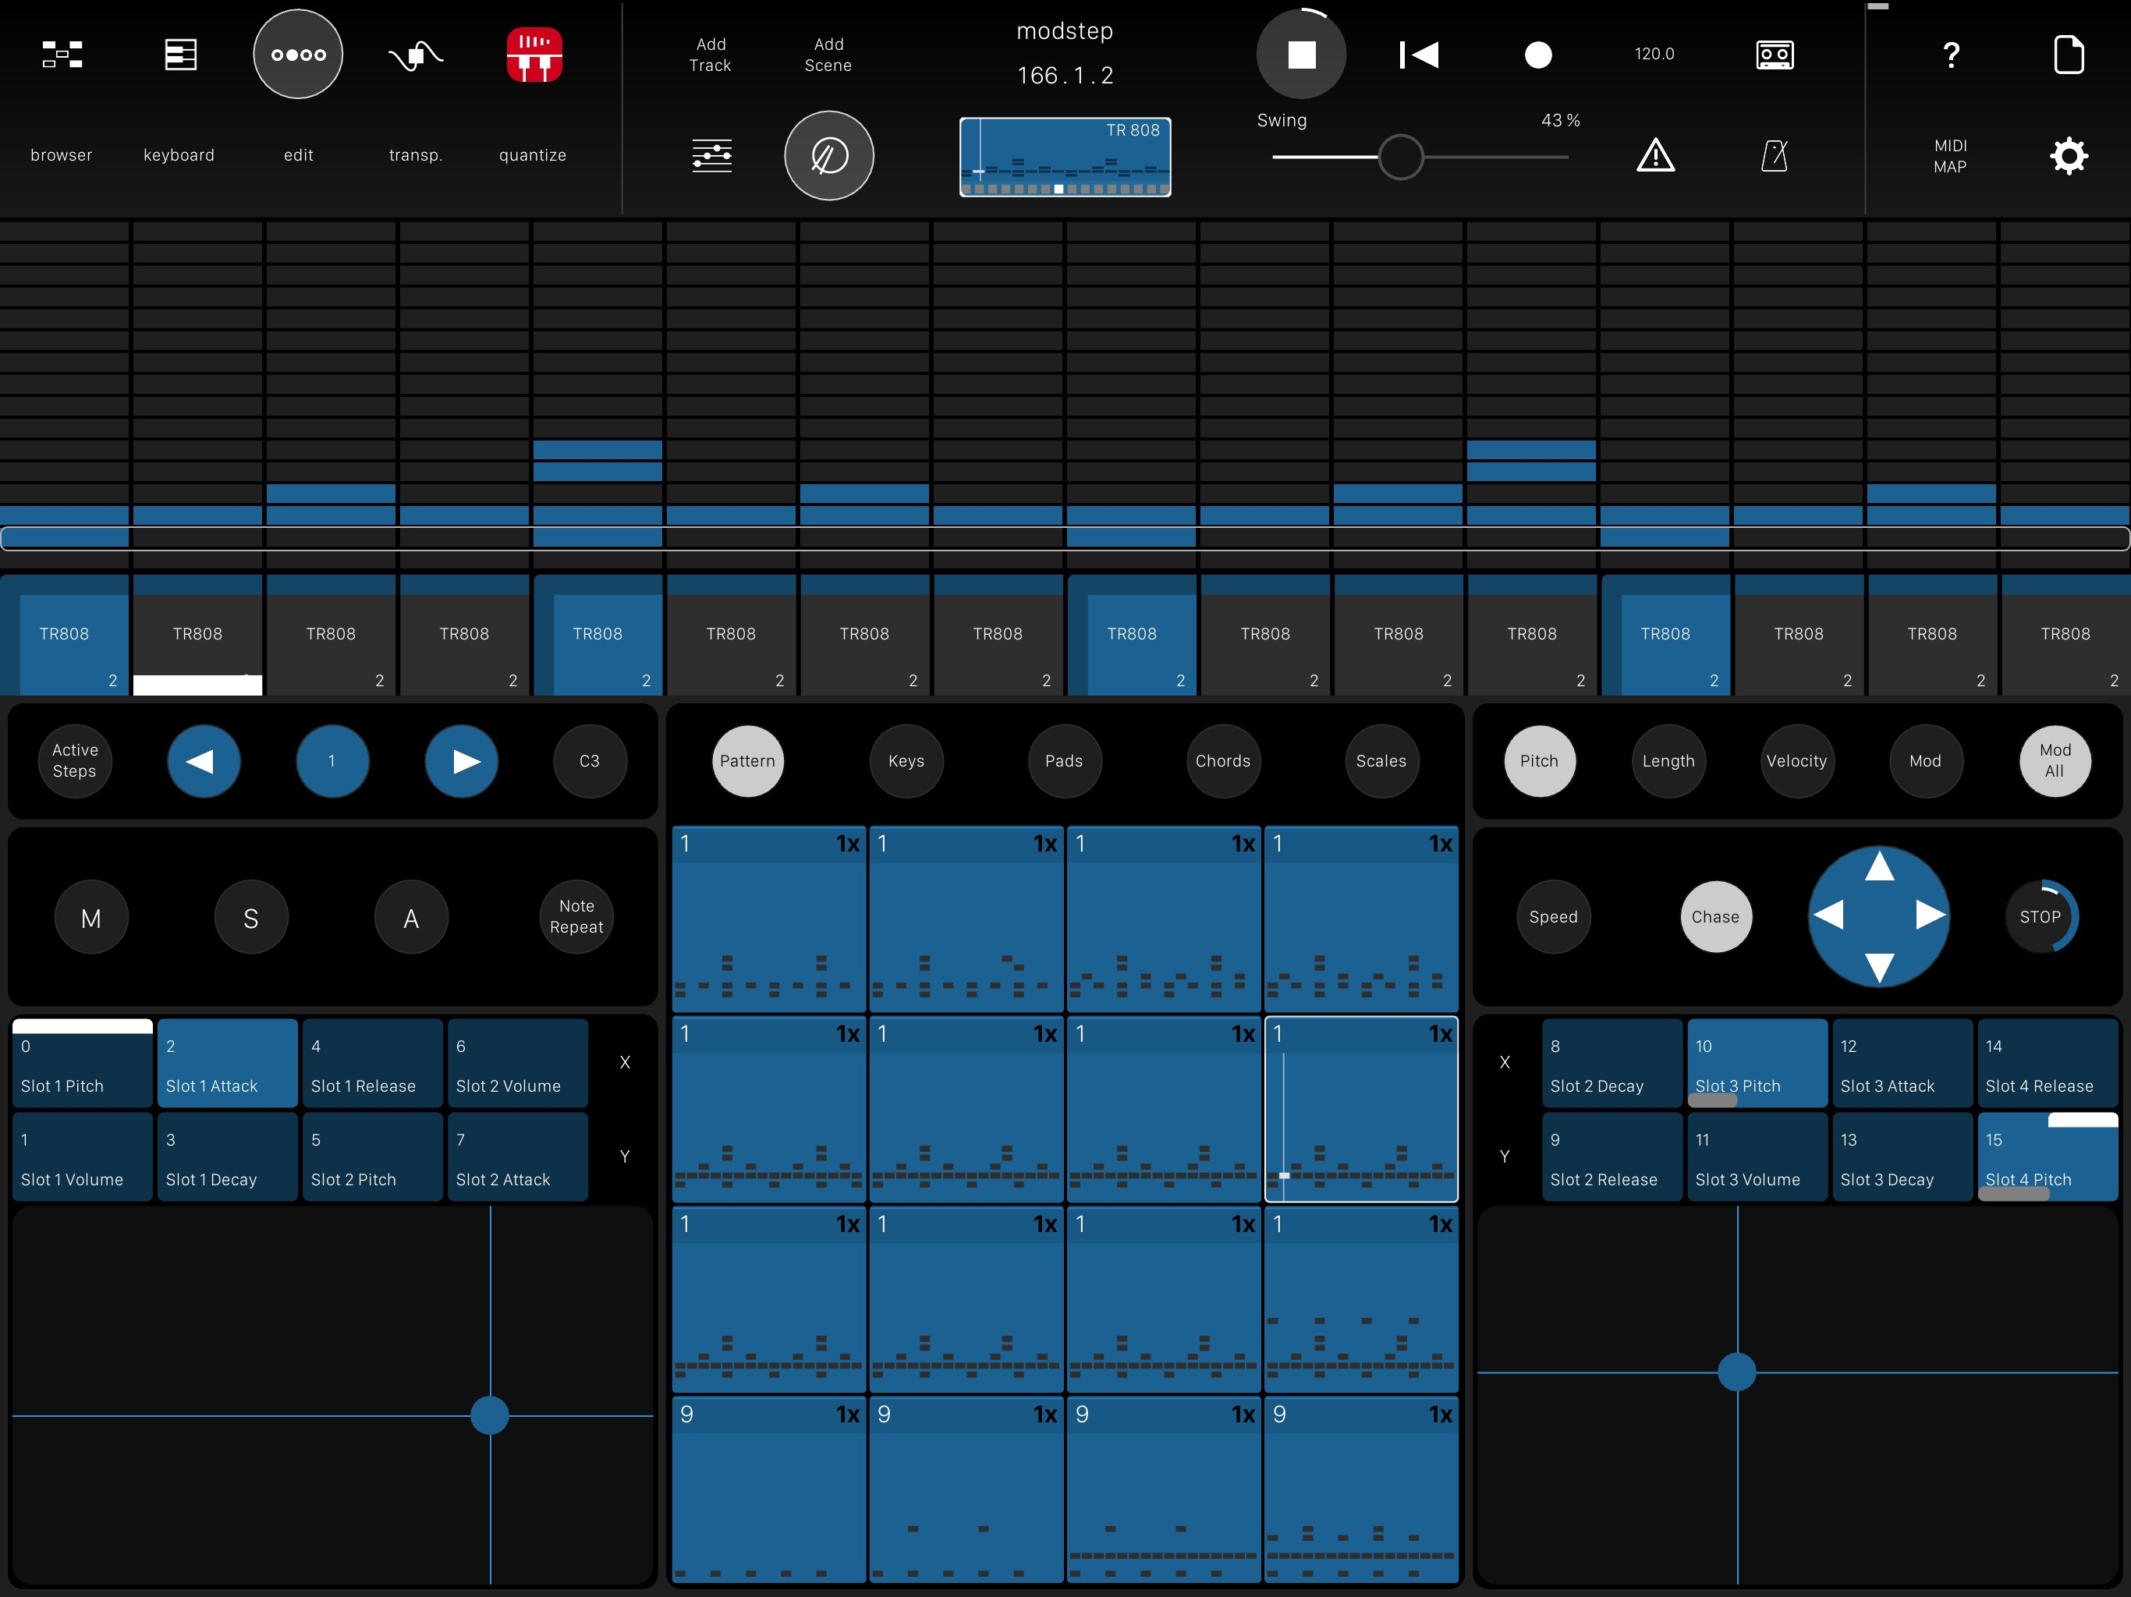
Task: Click the metronome icon
Action: tap(1774, 155)
